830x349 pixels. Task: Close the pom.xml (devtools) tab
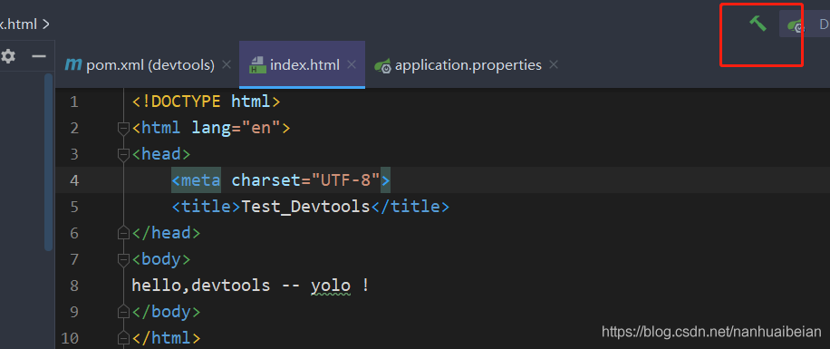[x=227, y=64]
